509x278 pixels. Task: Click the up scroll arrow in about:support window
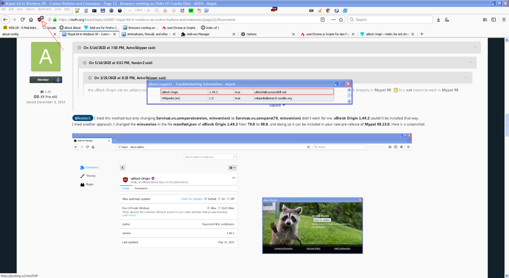[350, 90]
